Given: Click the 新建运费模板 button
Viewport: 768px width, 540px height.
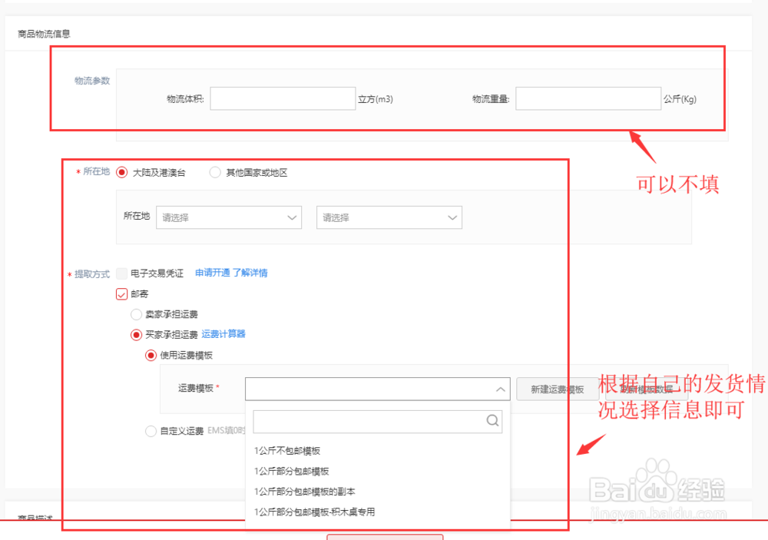Looking at the screenshot, I should [x=557, y=389].
